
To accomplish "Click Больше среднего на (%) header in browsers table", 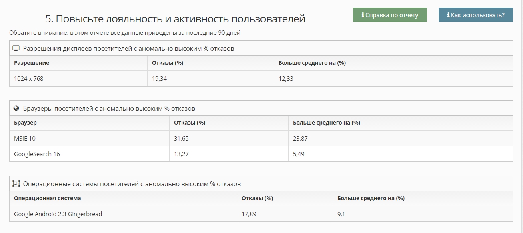I will [327, 123].
